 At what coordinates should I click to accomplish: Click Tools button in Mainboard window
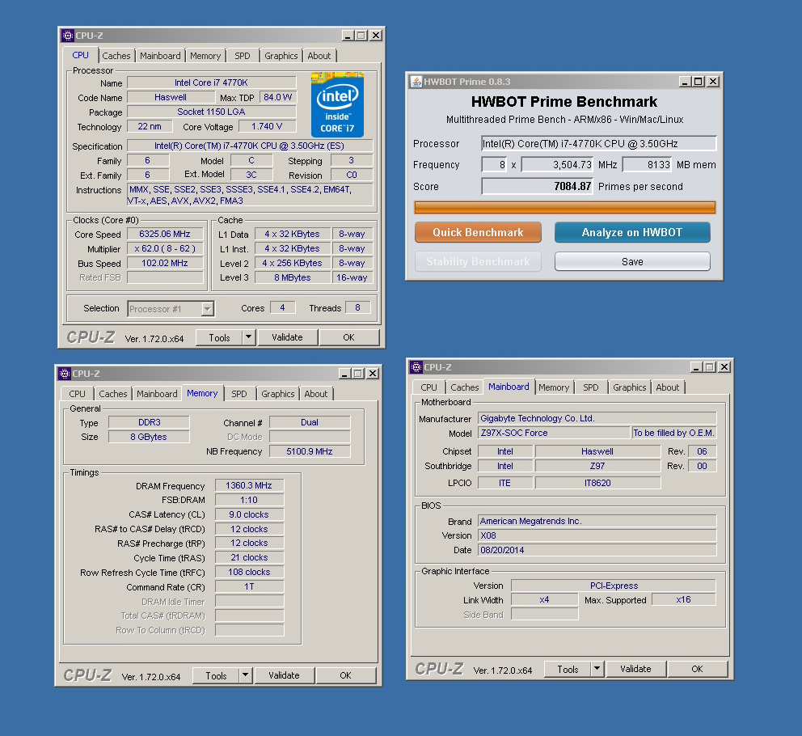coord(568,669)
